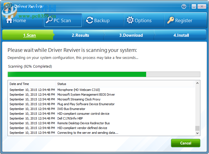Open the help question mark icon

(x=184, y=6)
